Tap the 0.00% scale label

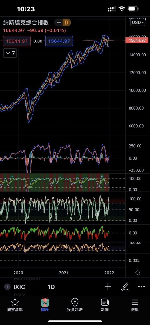[134, 261]
